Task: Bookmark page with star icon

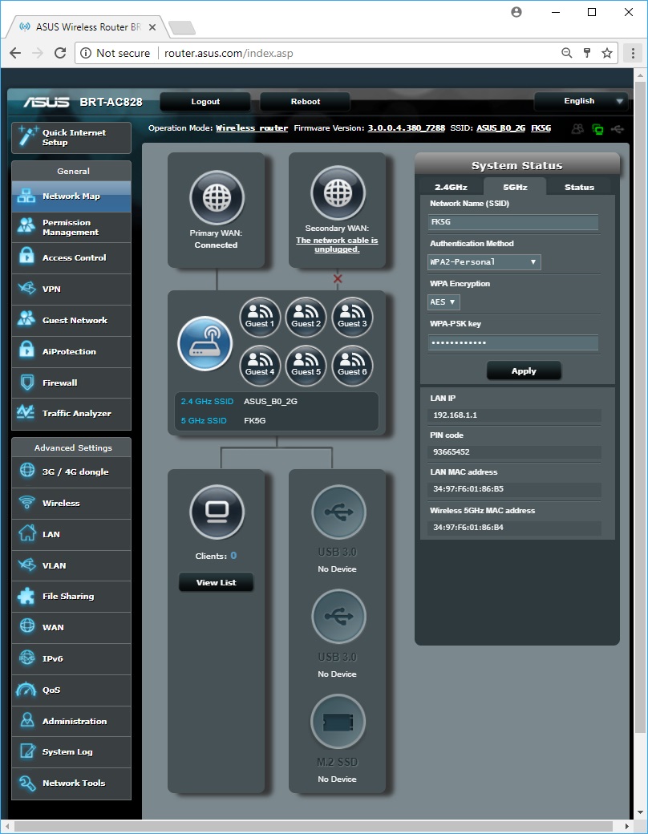Action: point(607,53)
